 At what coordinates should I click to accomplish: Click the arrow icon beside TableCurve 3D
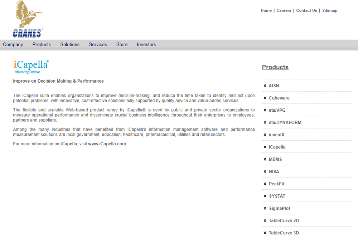pos(266,233)
